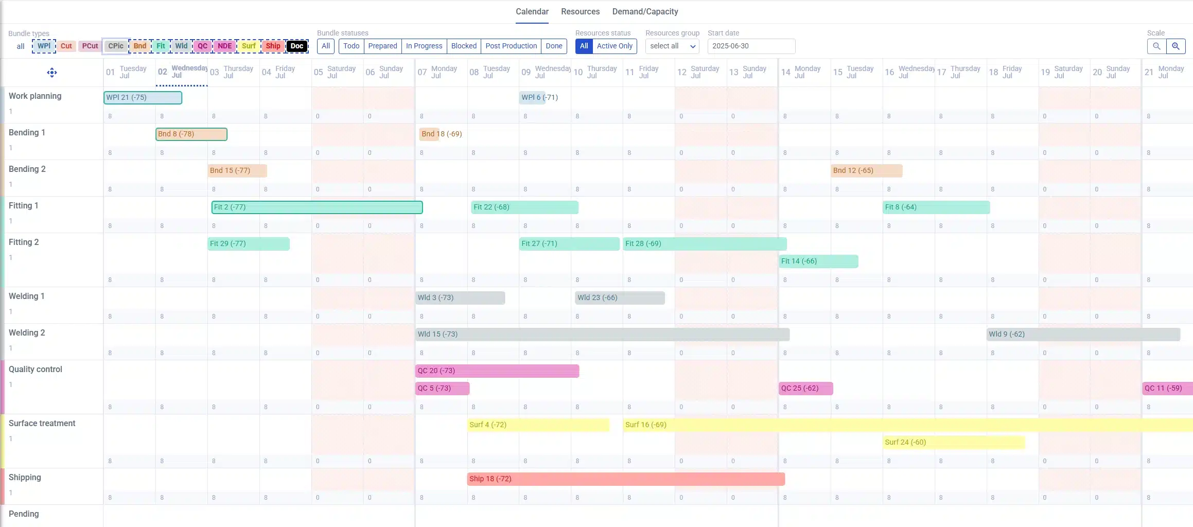Toggle the Bnd bundle type filter
This screenshot has height=527, width=1193.
(x=140, y=46)
